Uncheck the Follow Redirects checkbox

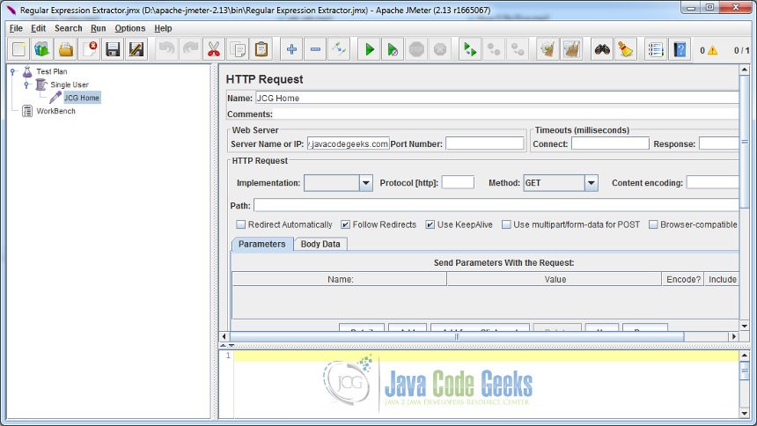tap(345, 224)
